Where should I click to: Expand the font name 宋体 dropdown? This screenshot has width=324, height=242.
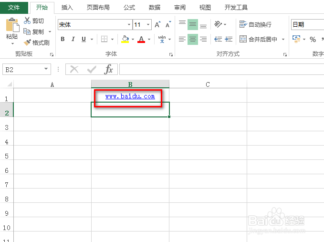click(129, 25)
